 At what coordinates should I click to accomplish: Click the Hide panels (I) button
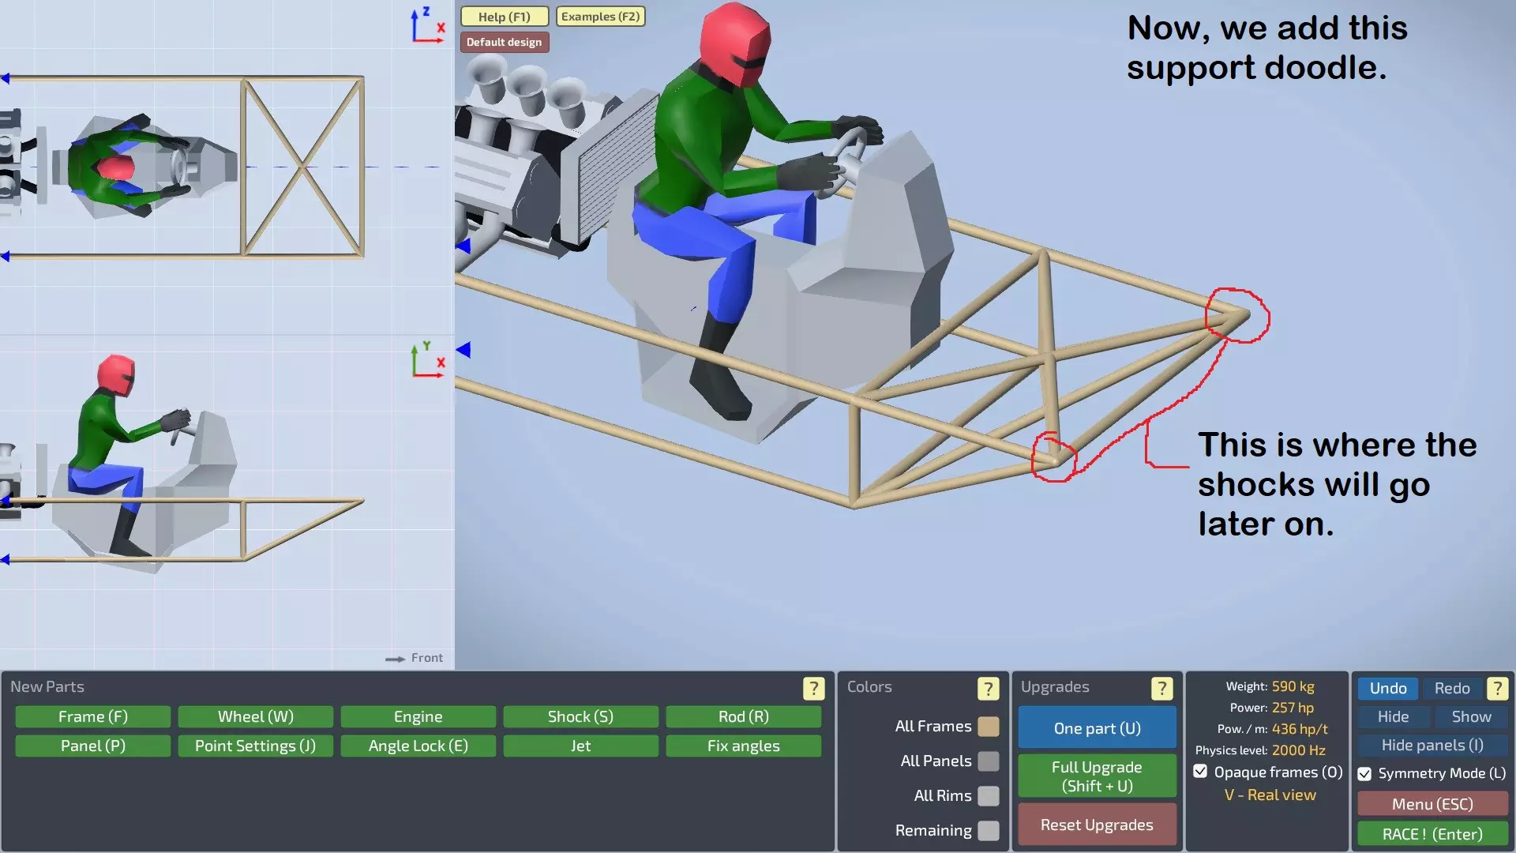[1432, 746]
